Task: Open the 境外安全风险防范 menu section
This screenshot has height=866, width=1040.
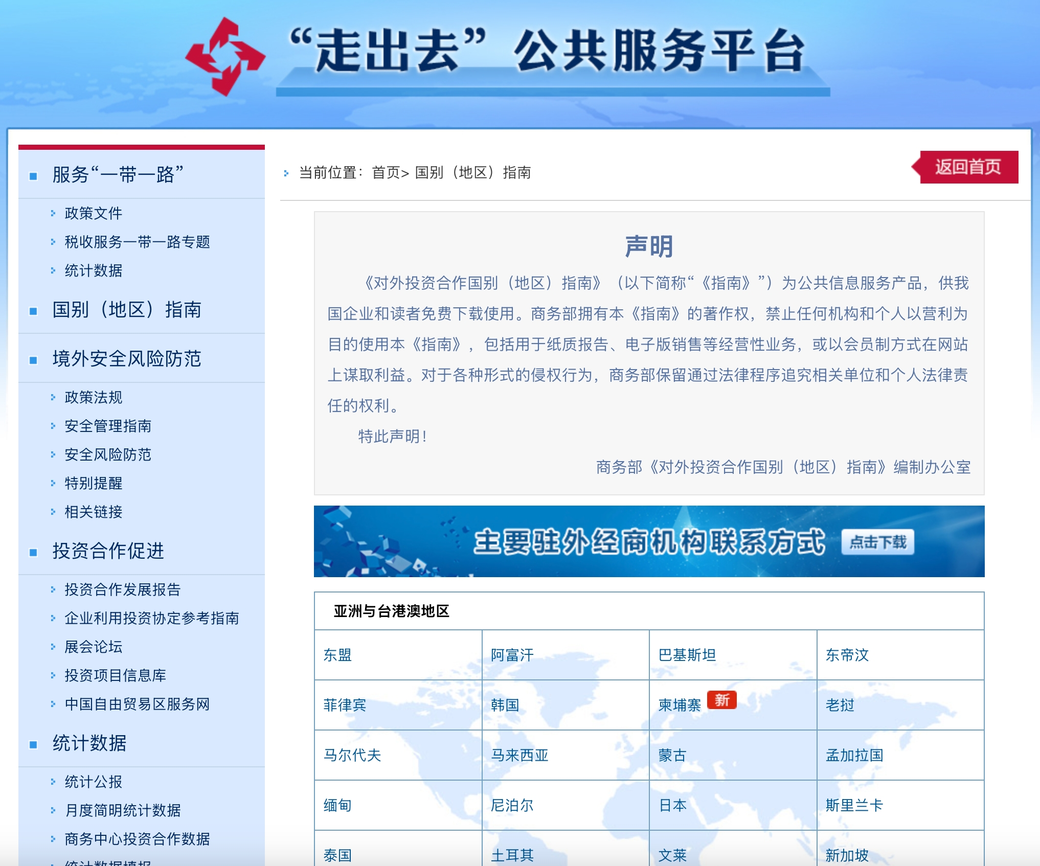Action: pyautogui.click(x=127, y=358)
